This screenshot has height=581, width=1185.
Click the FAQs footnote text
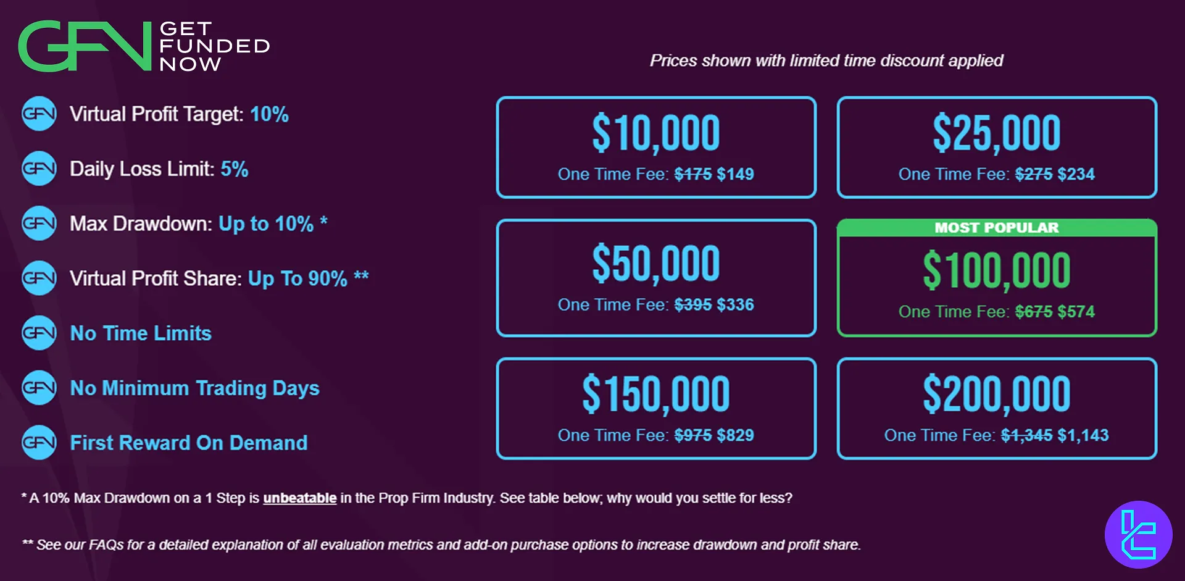pyautogui.click(x=441, y=545)
